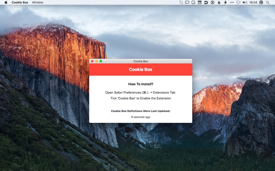The width and height of the screenshot is (275, 171).
Task: Click the flame menu bar icon
Action: coord(219,2)
